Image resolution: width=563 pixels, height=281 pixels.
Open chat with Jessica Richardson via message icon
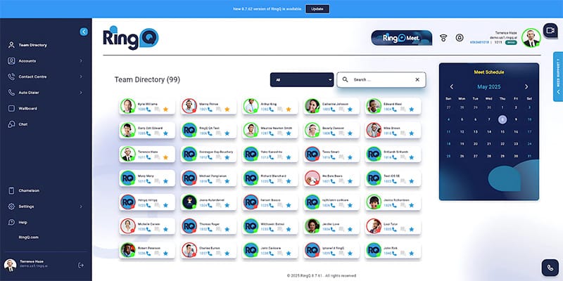coord(403,205)
